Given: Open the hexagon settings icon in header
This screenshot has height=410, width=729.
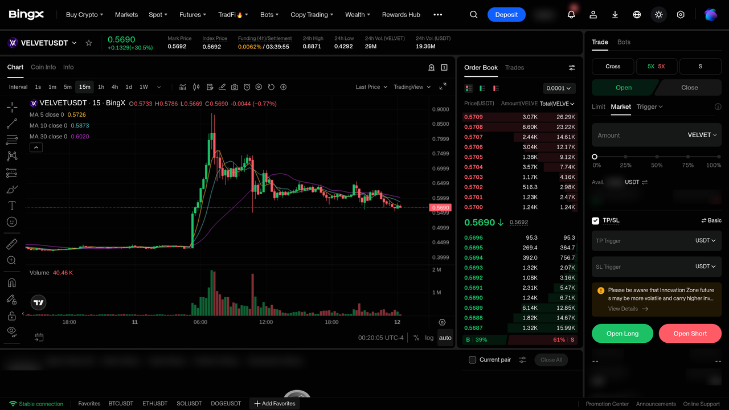Looking at the screenshot, I should pyautogui.click(x=681, y=15).
